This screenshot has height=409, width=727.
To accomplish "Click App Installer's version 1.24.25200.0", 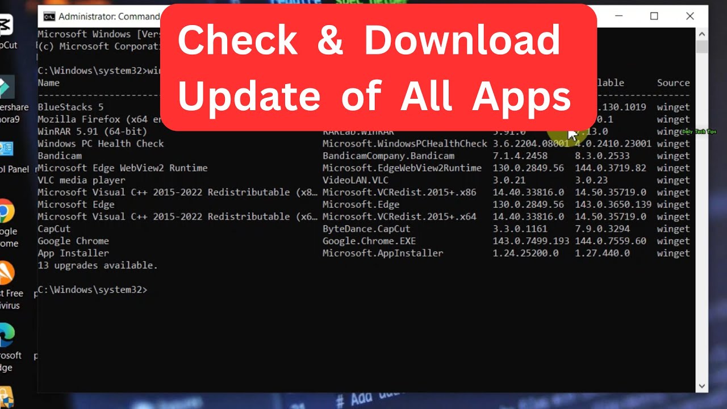I will click(525, 253).
